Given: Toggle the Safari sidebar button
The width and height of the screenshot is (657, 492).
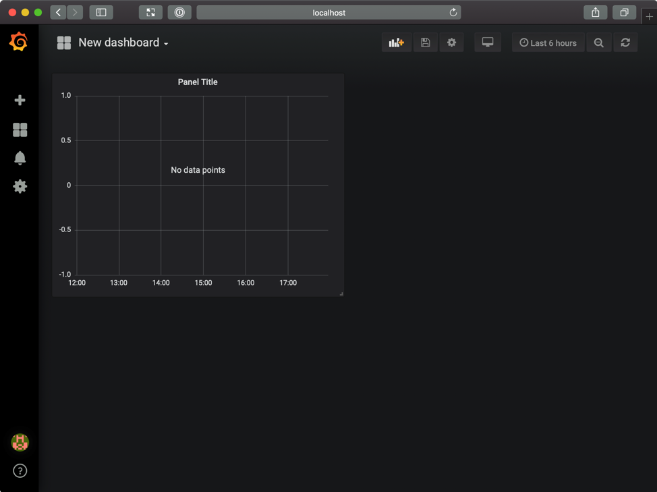Looking at the screenshot, I should click(101, 12).
